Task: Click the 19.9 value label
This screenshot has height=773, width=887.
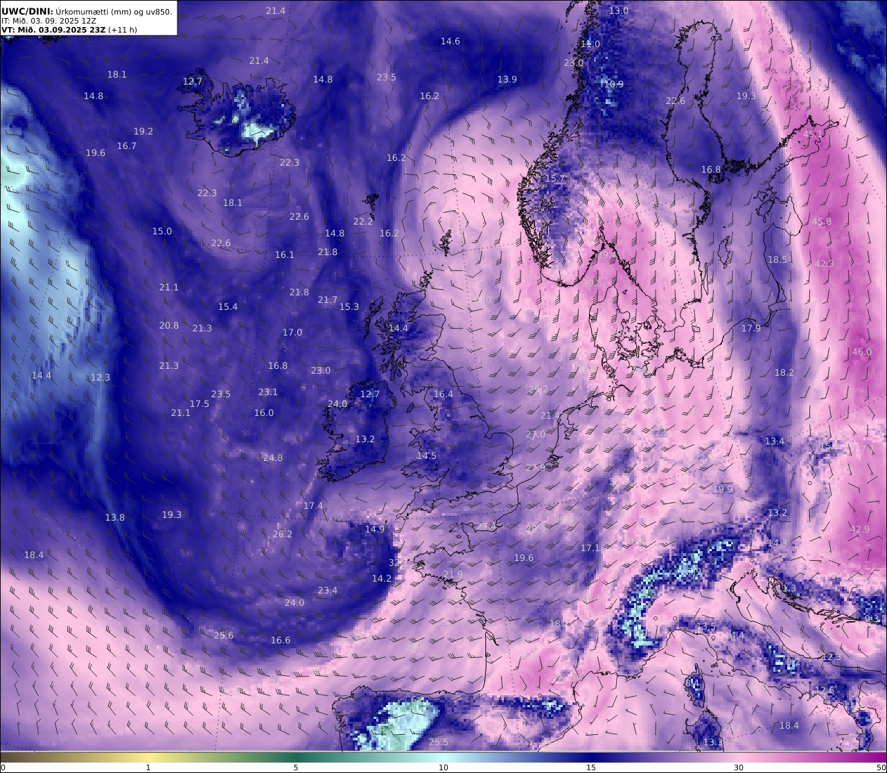Action: (x=723, y=489)
